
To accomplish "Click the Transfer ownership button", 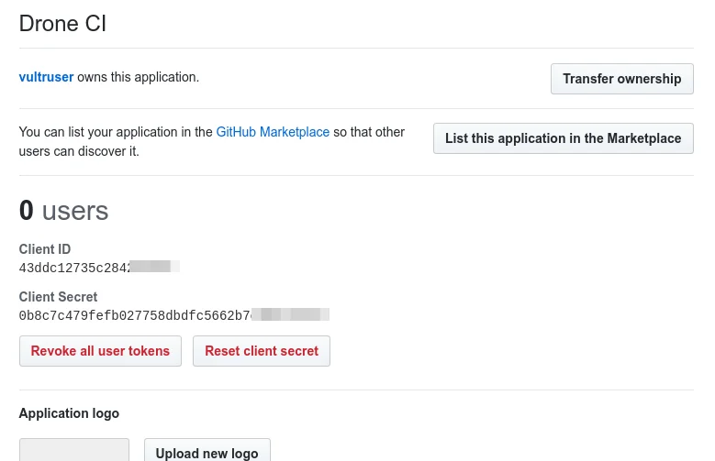I will (x=621, y=79).
